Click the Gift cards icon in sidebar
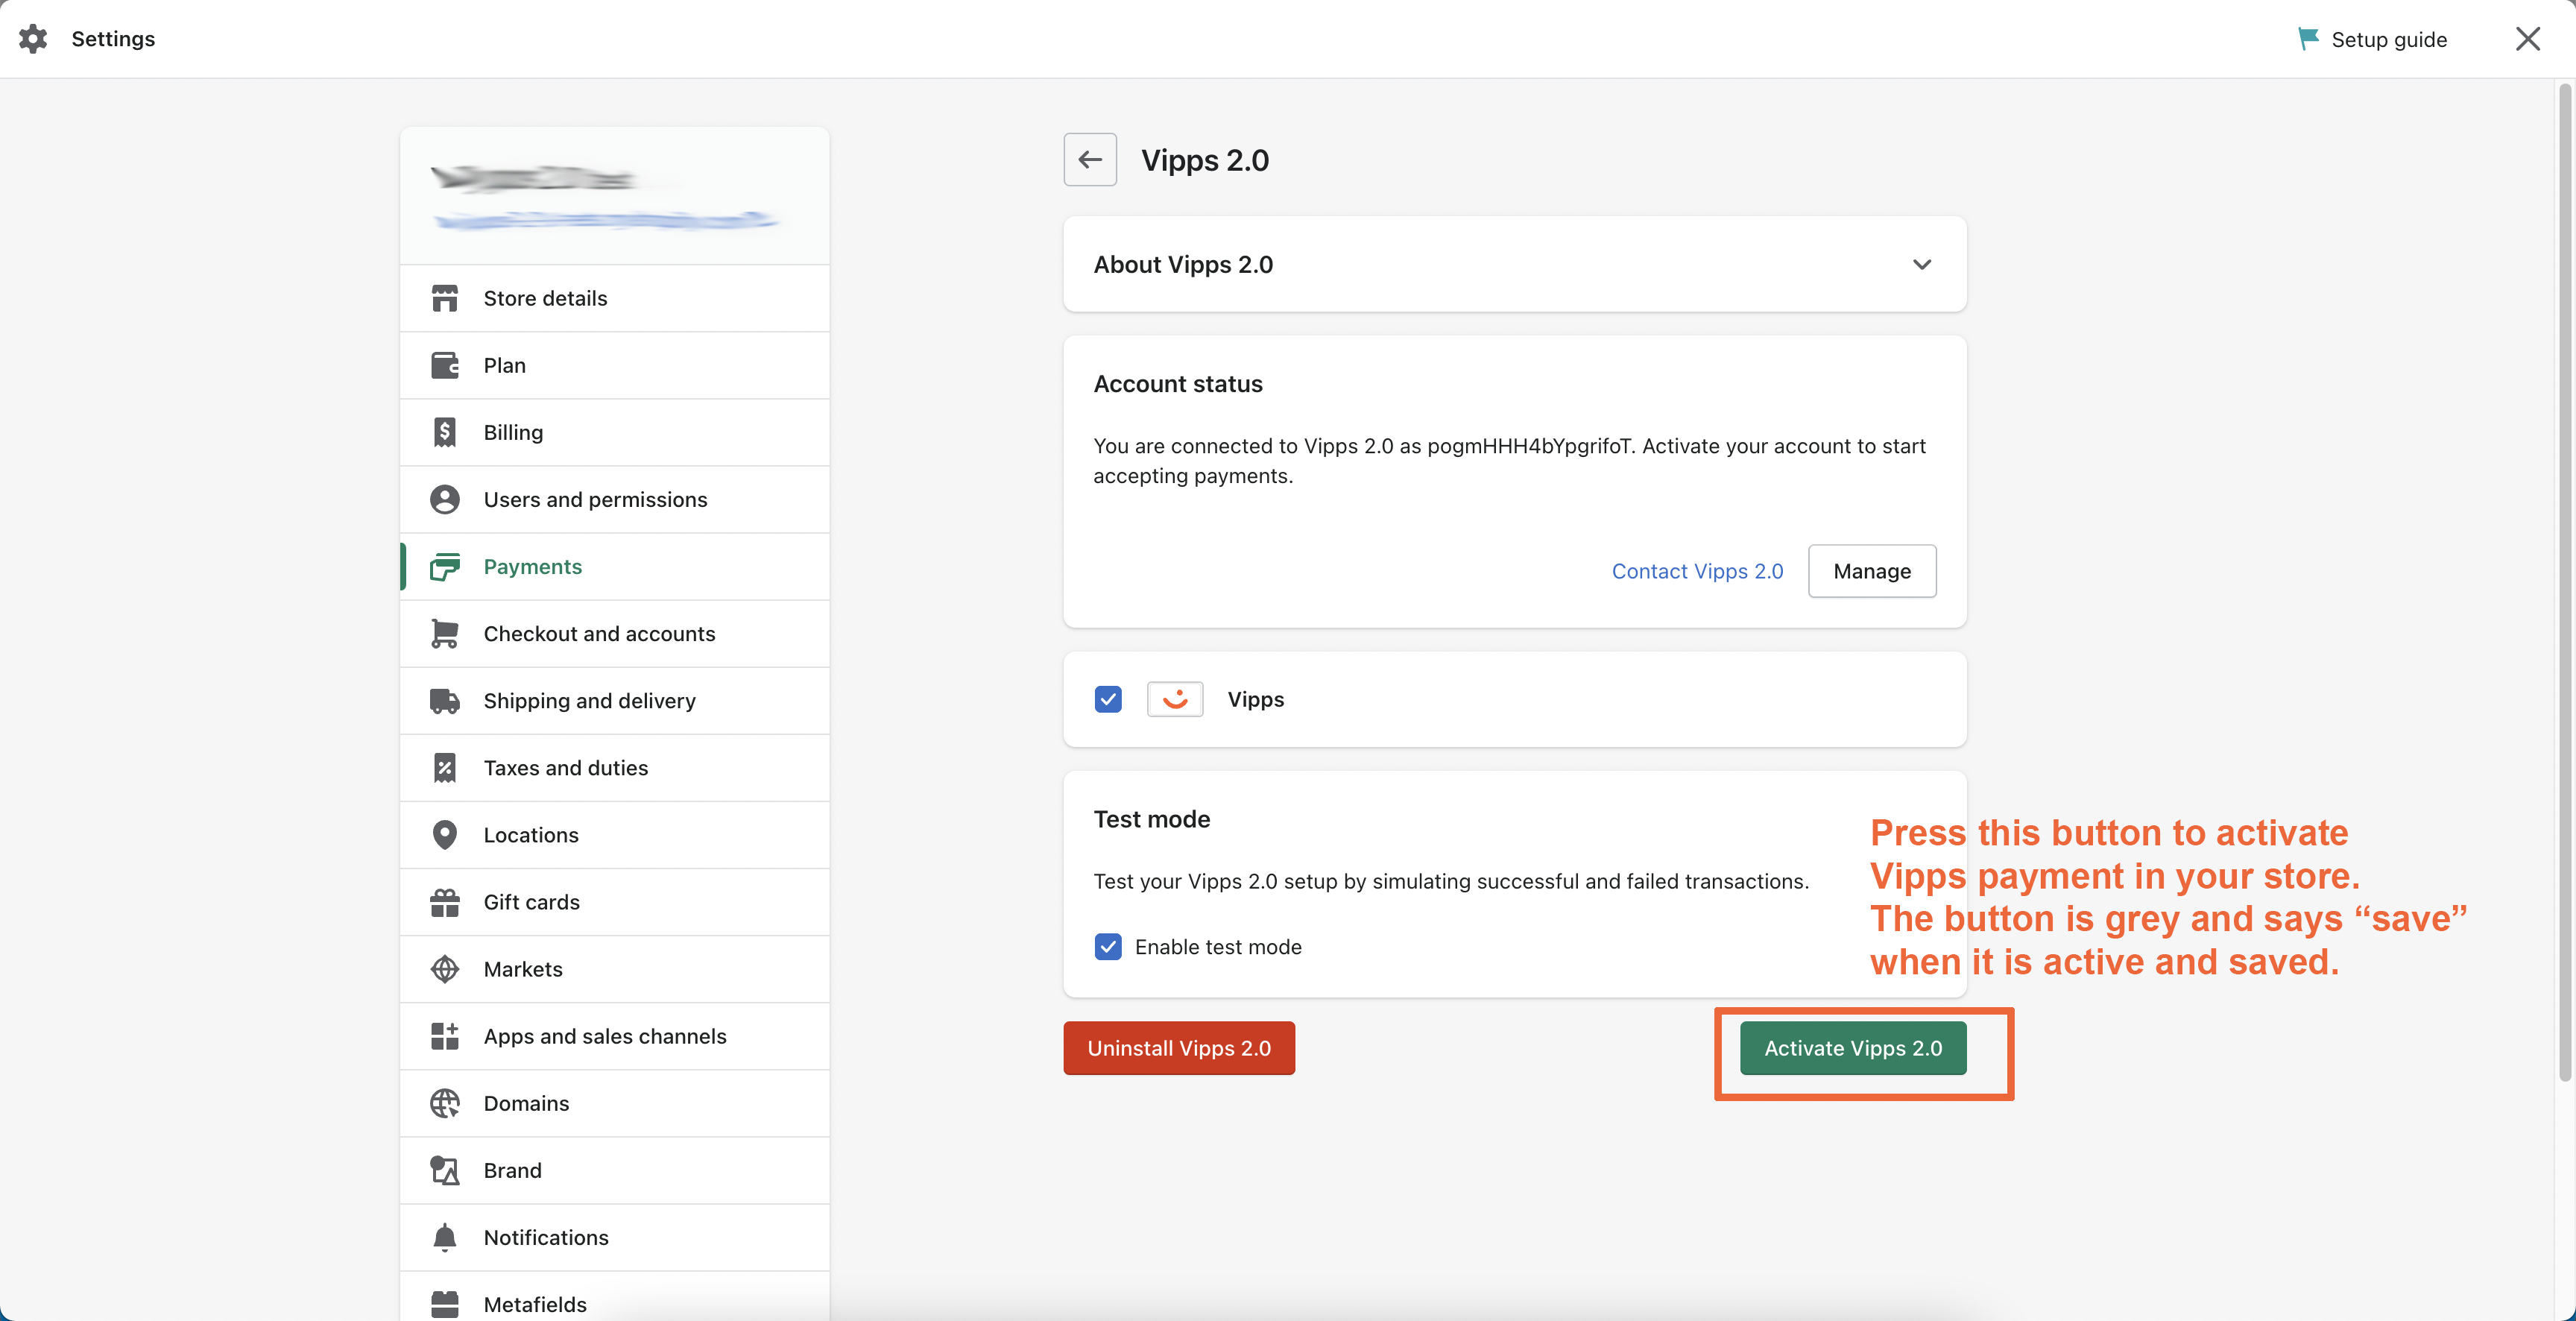Image resolution: width=2576 pixels, height=1321 pixels. tap(444, 901)
